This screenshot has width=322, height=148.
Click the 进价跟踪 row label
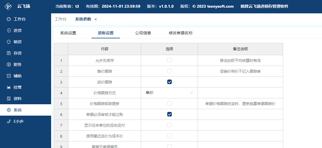click(104, 82)
